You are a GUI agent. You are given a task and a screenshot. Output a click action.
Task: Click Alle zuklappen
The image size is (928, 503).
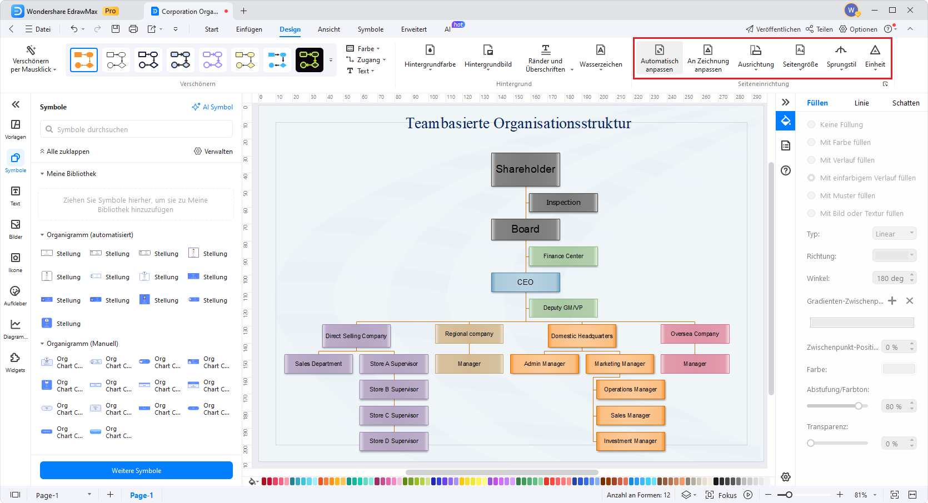(64, 151)
